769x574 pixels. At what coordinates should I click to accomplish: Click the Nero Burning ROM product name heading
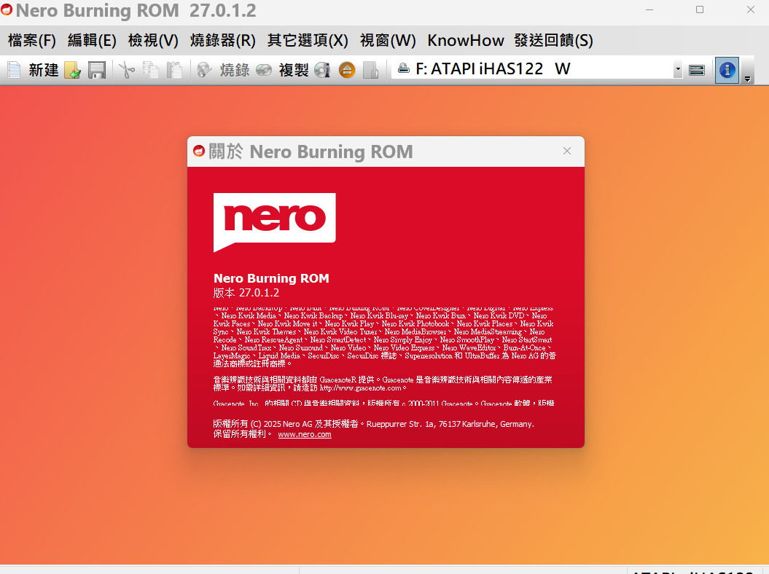(x=271, y=278)
